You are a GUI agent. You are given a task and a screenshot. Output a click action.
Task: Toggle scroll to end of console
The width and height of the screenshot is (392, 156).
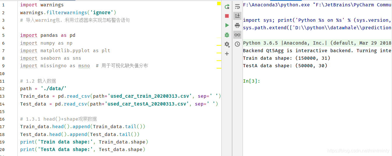click(x=237, y=16)
